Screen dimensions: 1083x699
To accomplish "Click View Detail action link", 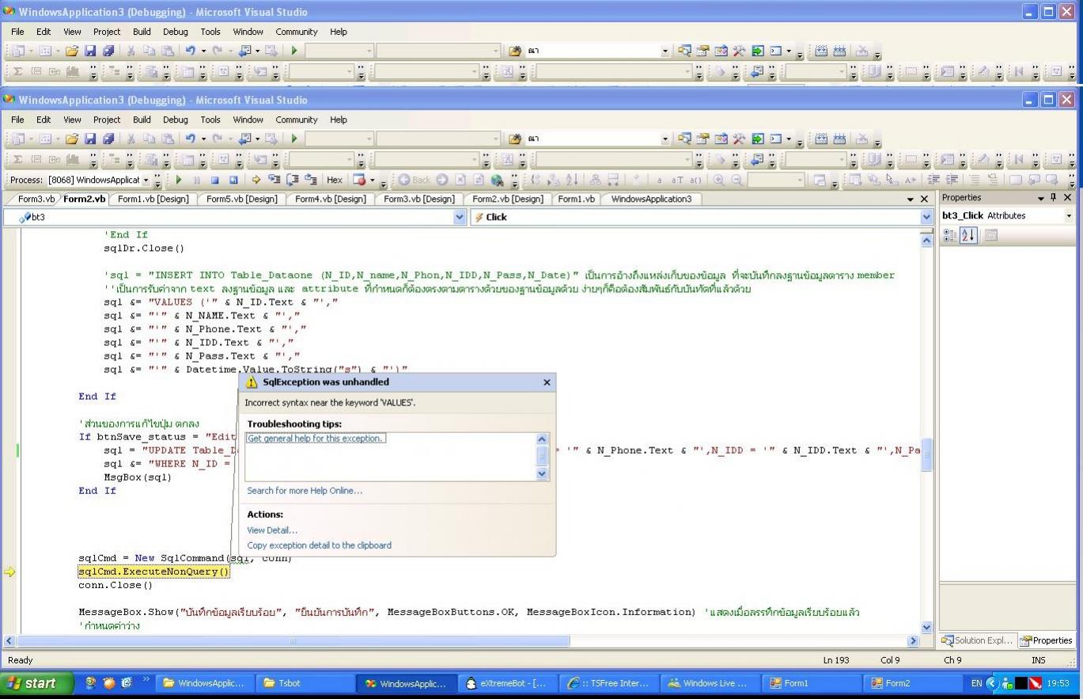I will tap(272, 530).
